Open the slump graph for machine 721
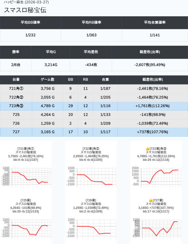This screenshot has width=188, height=244. click(26, 176)
